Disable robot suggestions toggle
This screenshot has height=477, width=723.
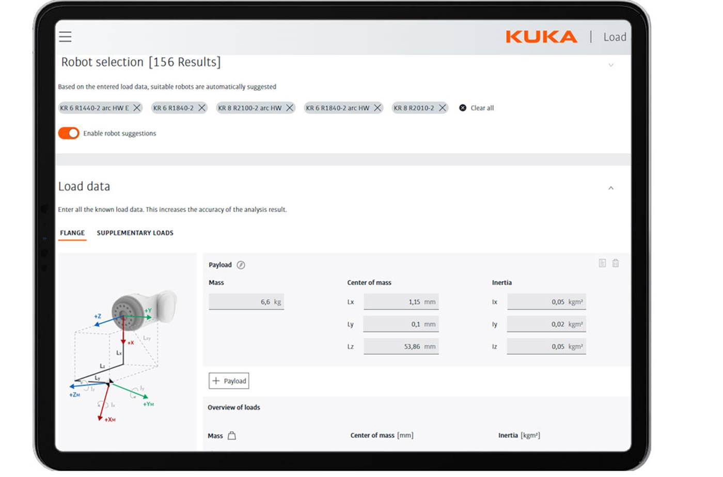coord(68,133)
